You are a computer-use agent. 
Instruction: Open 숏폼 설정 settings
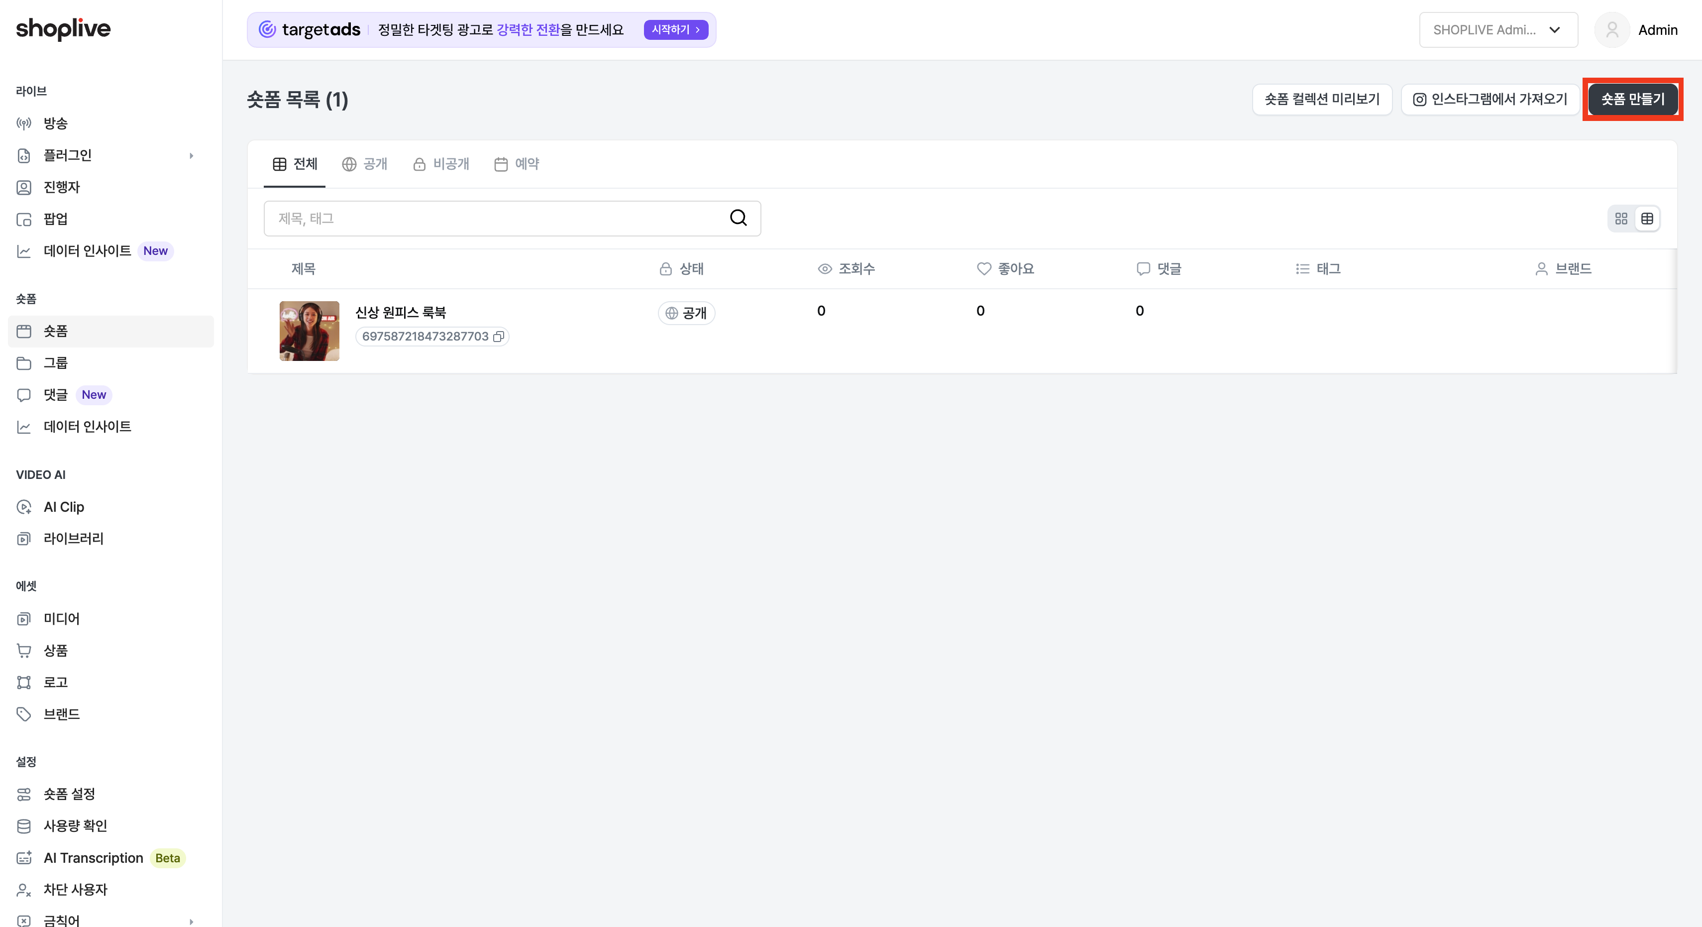pyautogui.click(x=110, y=794)
